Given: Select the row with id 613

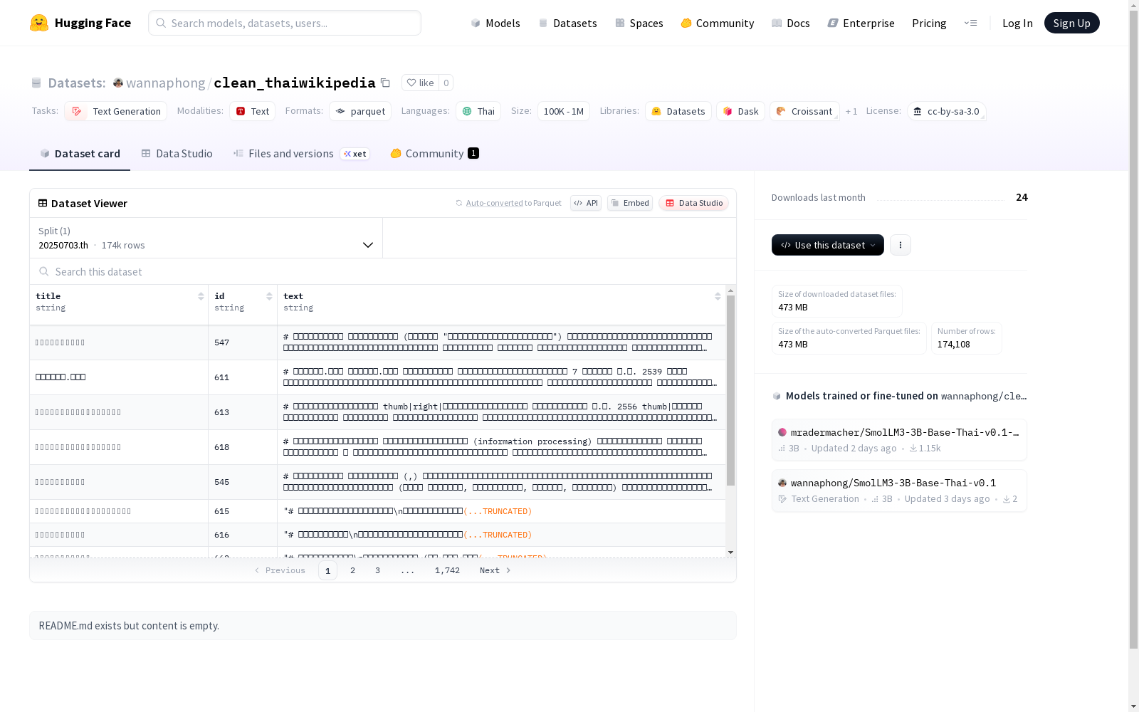Looking at the screenshot, I should click(x=377, y=412).
